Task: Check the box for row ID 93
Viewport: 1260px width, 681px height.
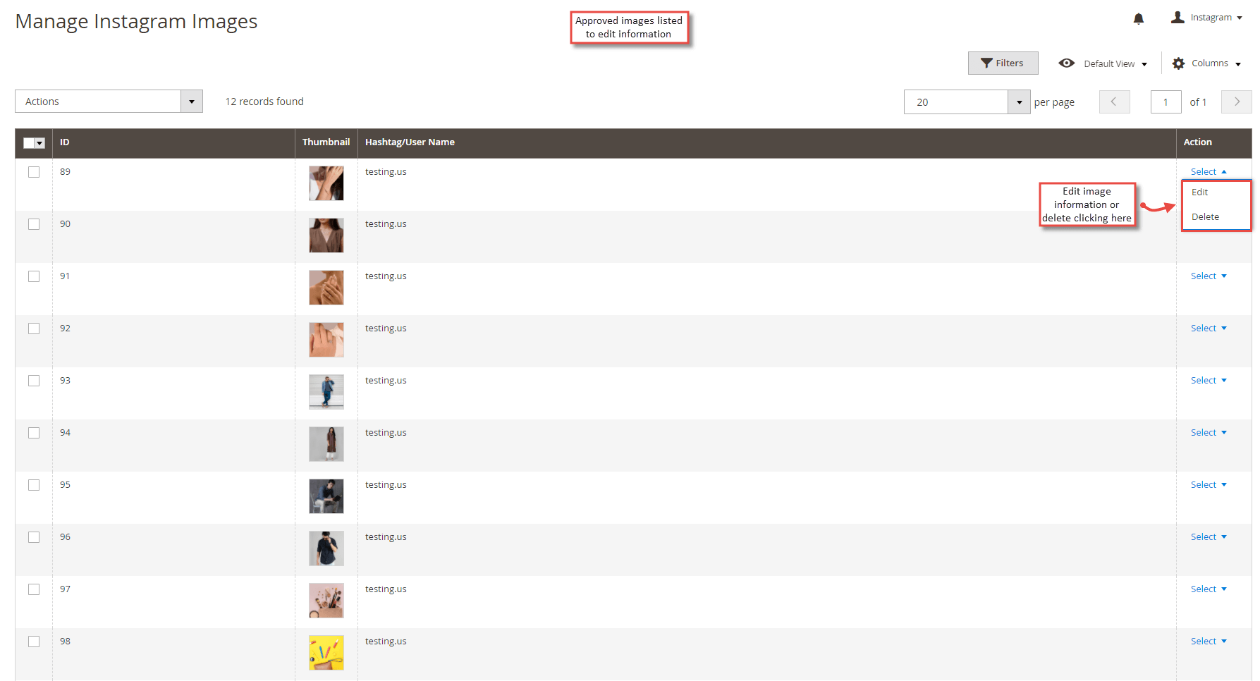Action: [x=34, y=381]
